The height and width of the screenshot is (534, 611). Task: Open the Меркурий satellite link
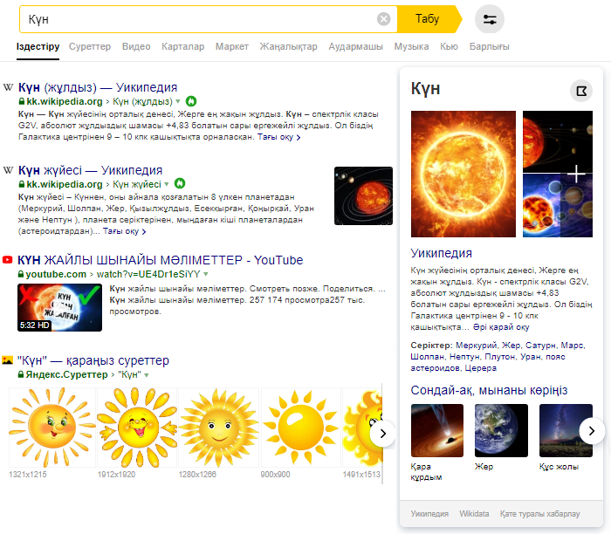(477, 346)
